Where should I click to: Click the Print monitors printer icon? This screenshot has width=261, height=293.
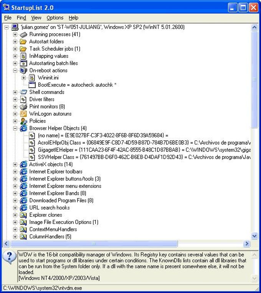click(23, 107)
